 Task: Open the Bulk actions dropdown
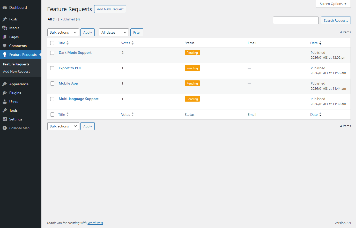click(x=63, y=32)
